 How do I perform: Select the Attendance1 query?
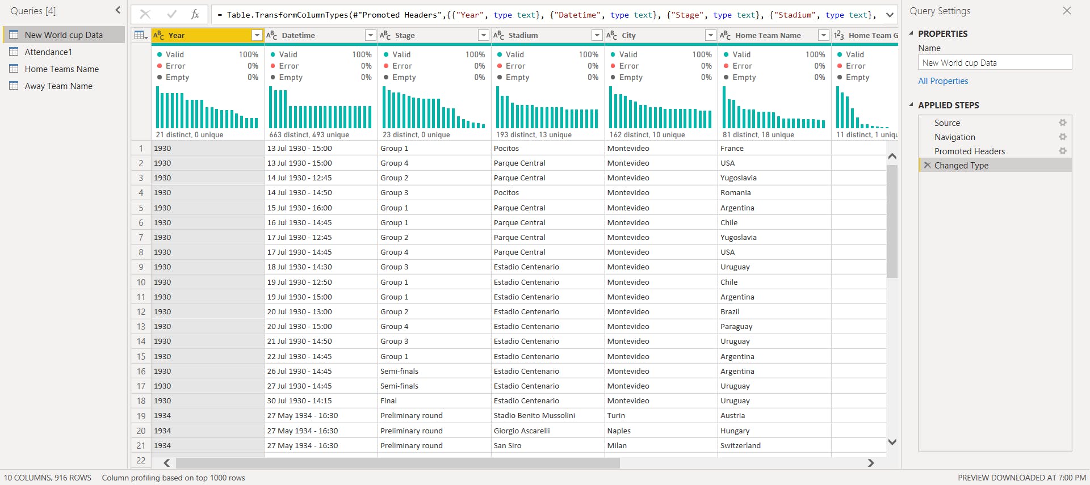point(64,52)
